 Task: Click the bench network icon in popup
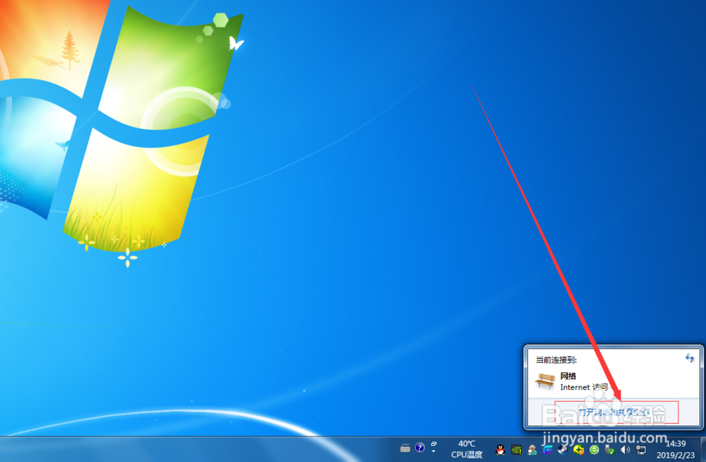click(545, 381)
